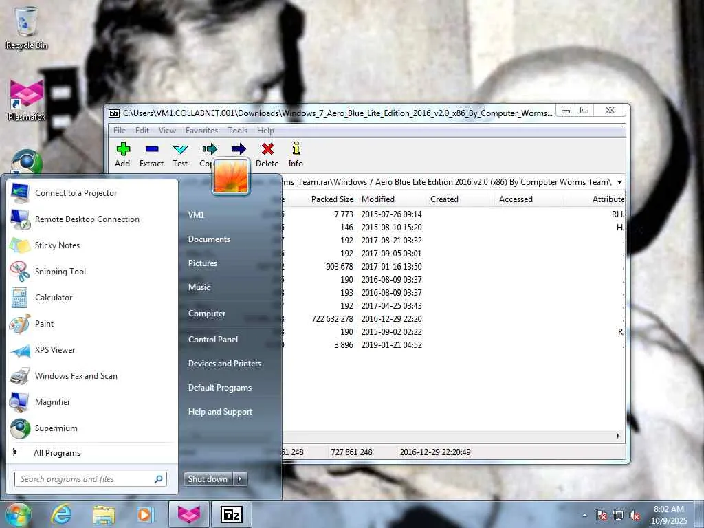Click horizontal scrollbar right arrow in 7-Zip
This screenshot has height=528, width=704.
(x=619, y=436)
